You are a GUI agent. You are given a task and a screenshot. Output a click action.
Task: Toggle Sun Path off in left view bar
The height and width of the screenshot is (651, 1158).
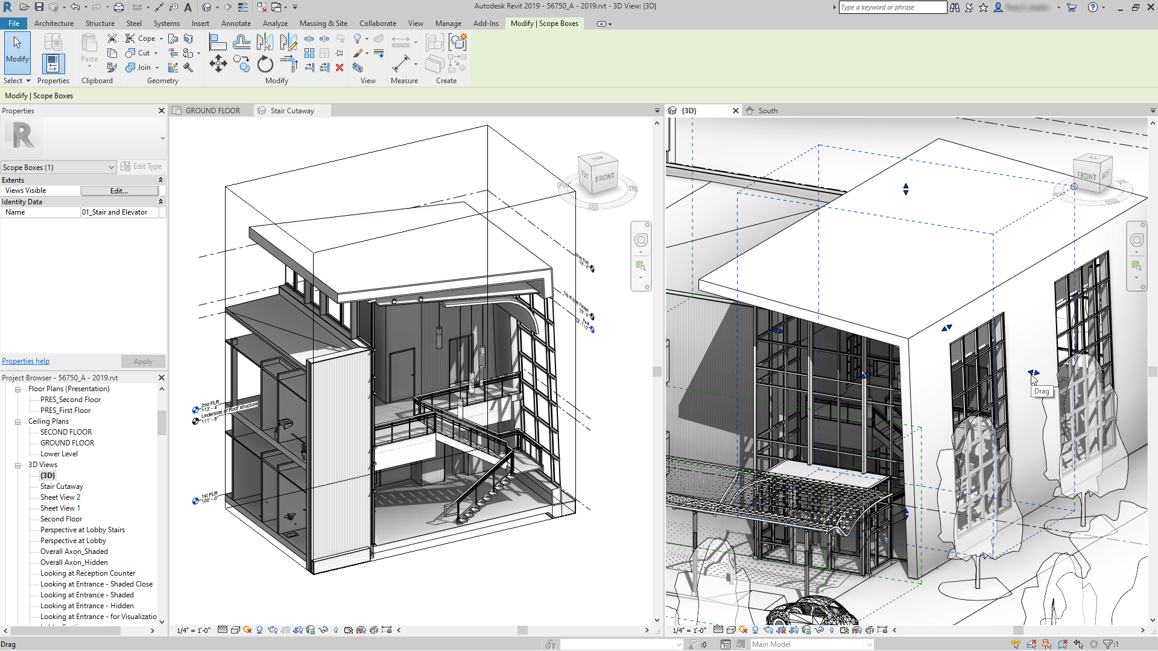pos(247,630)
